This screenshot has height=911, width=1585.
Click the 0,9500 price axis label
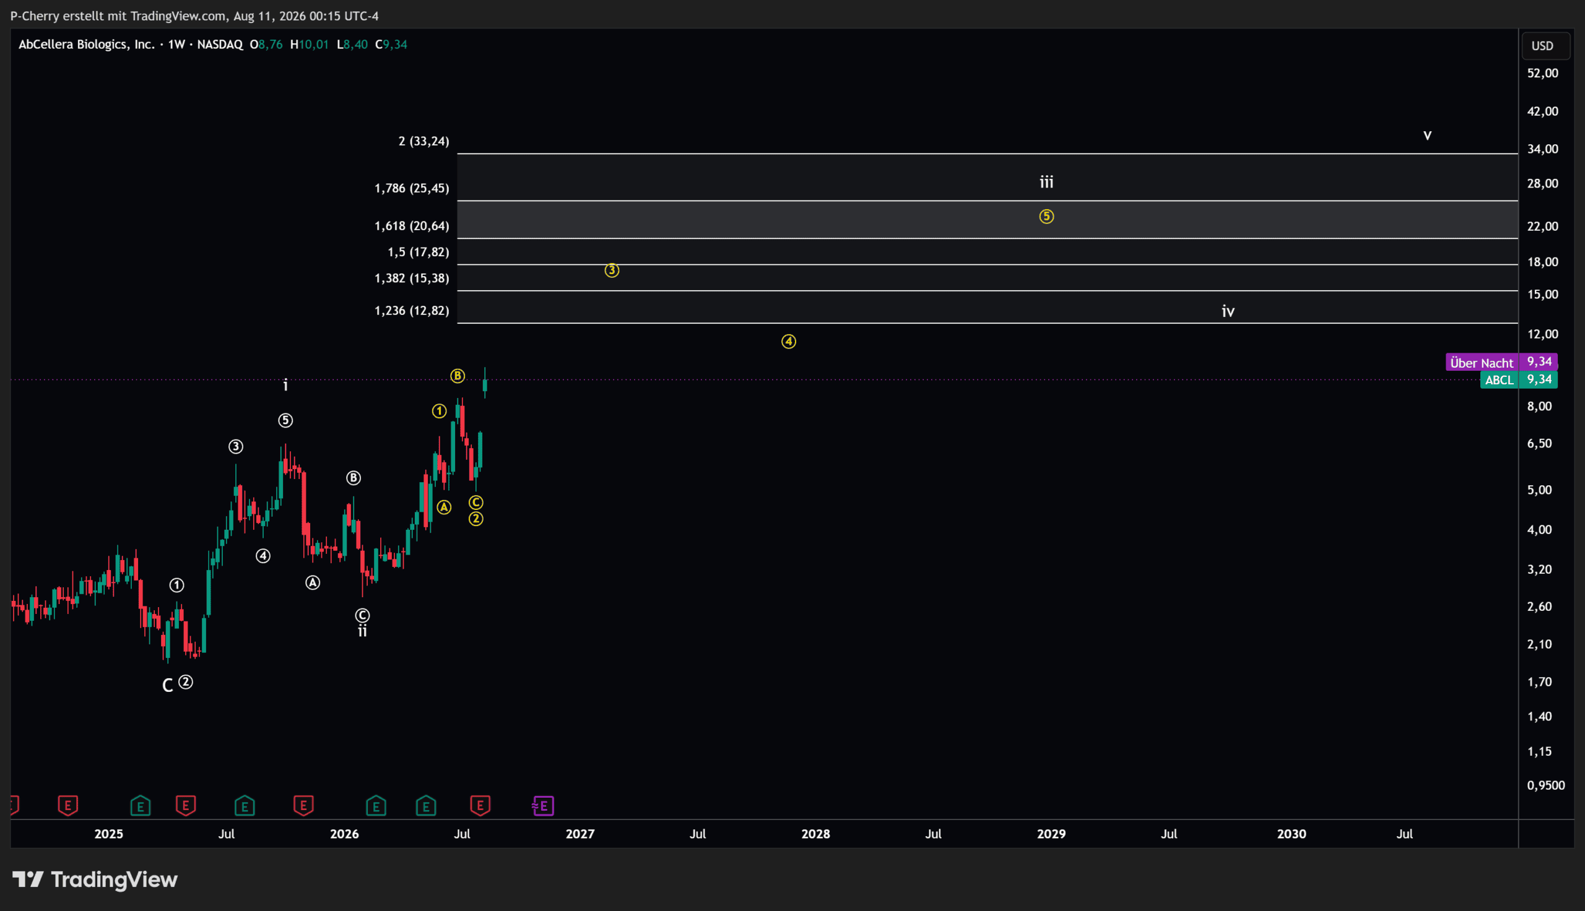(x=1545, y=785)
